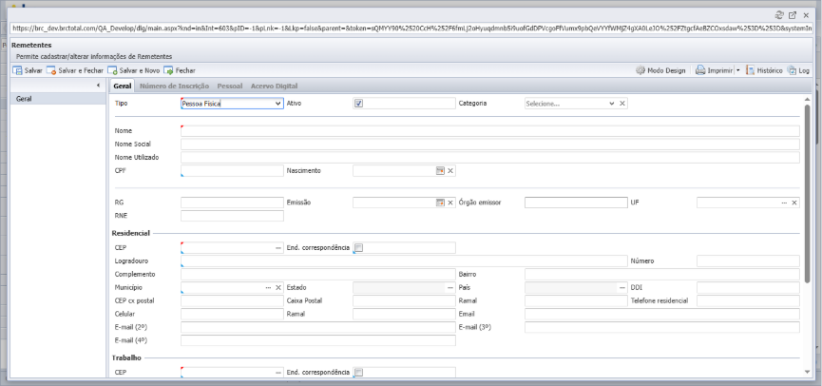The image size is (822, 386).
Task: Open the País lookup ellipsis
Action: (x=622, y=287)
